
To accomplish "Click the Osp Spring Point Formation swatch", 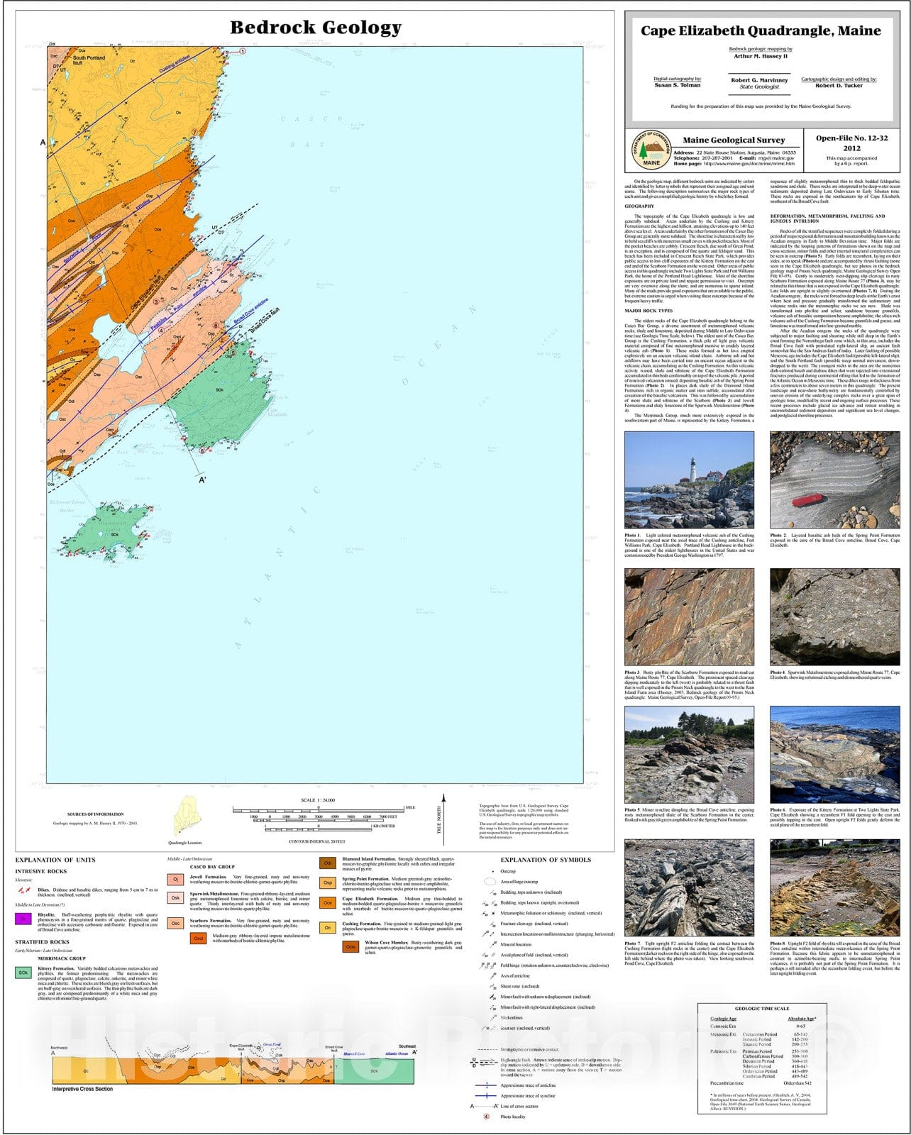I will click(328, 883).
